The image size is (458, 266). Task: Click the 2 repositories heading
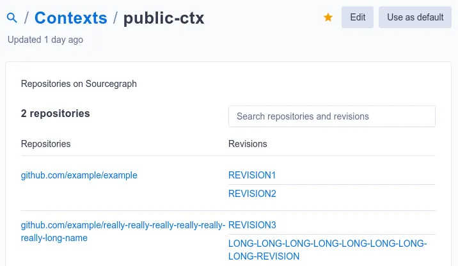[55, 113]
